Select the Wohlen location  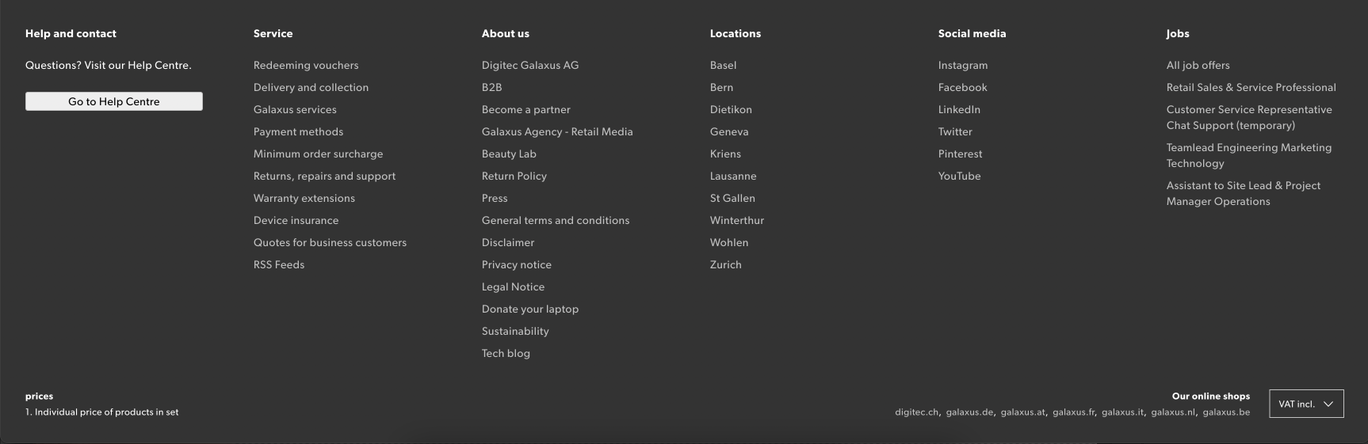(x=729, y=242)
